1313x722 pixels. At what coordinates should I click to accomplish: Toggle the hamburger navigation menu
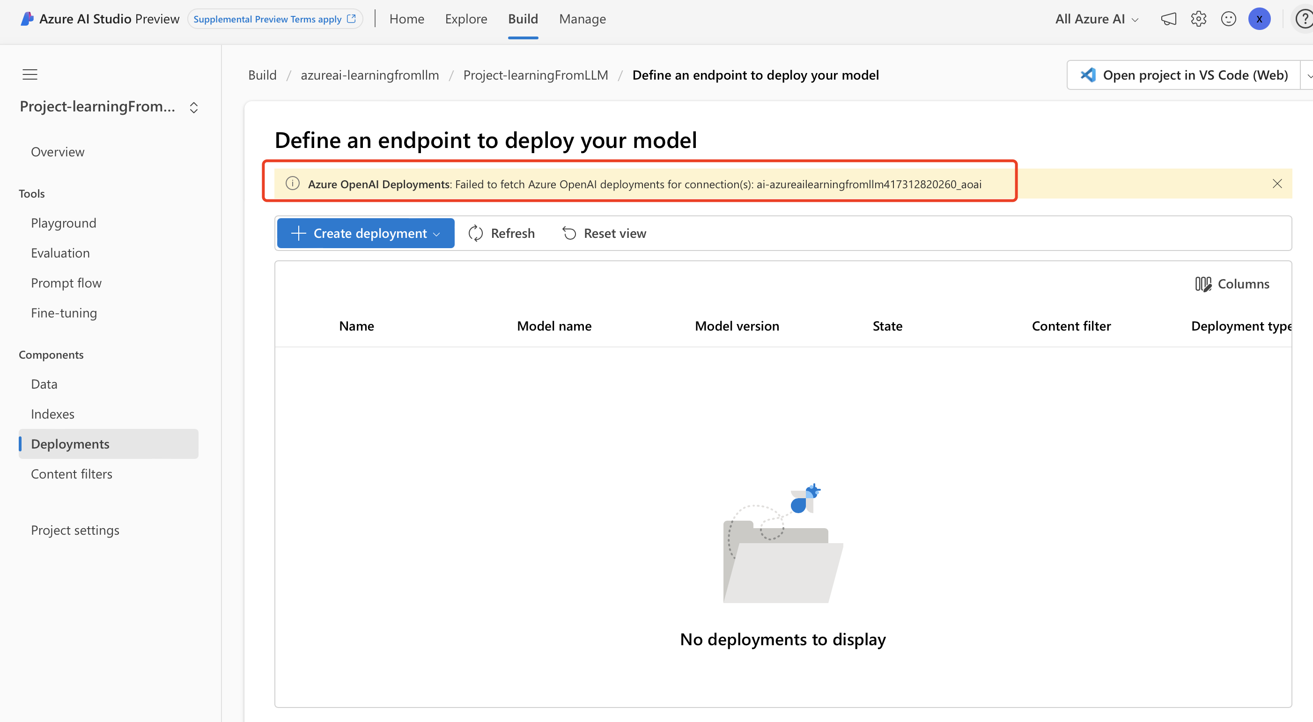[30, 74]
